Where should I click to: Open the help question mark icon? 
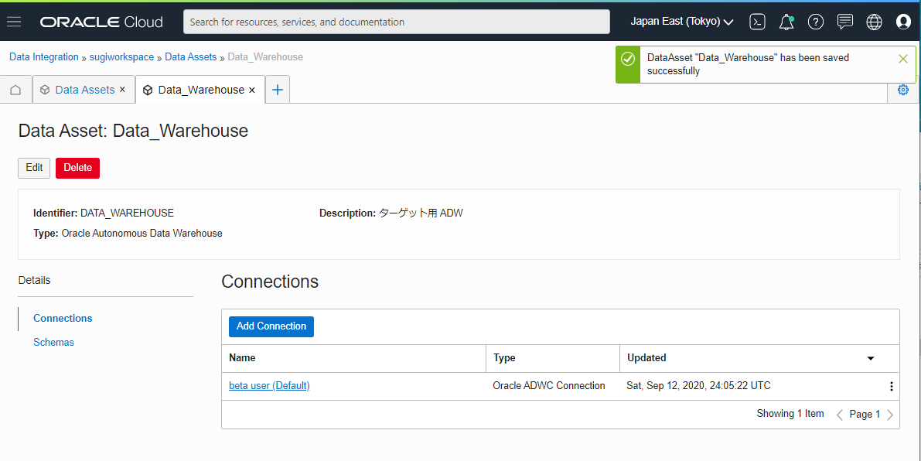pos(816,22)
